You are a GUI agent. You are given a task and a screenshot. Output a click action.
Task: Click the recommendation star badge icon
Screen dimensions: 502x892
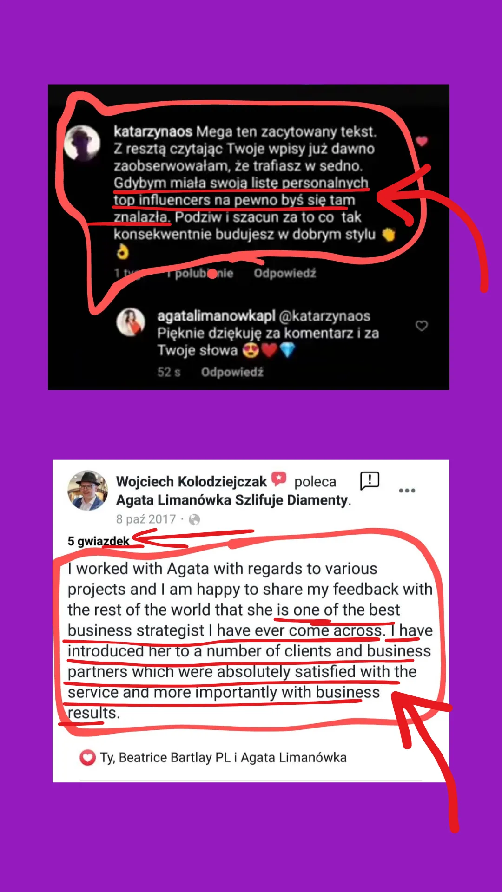279,479
